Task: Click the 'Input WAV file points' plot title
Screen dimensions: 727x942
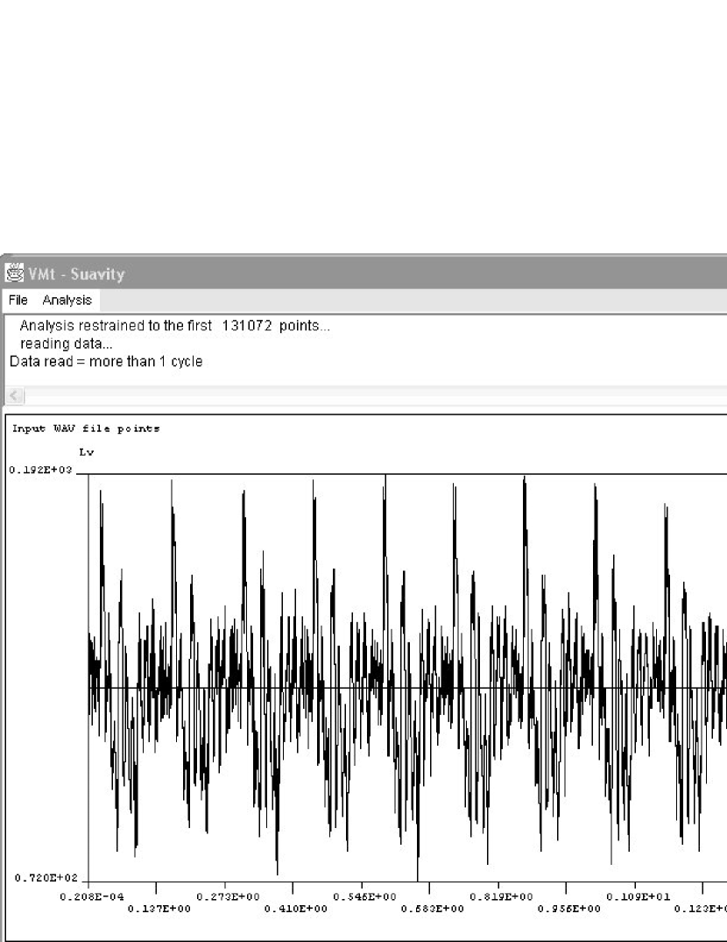Action: (x=86, y=429)
